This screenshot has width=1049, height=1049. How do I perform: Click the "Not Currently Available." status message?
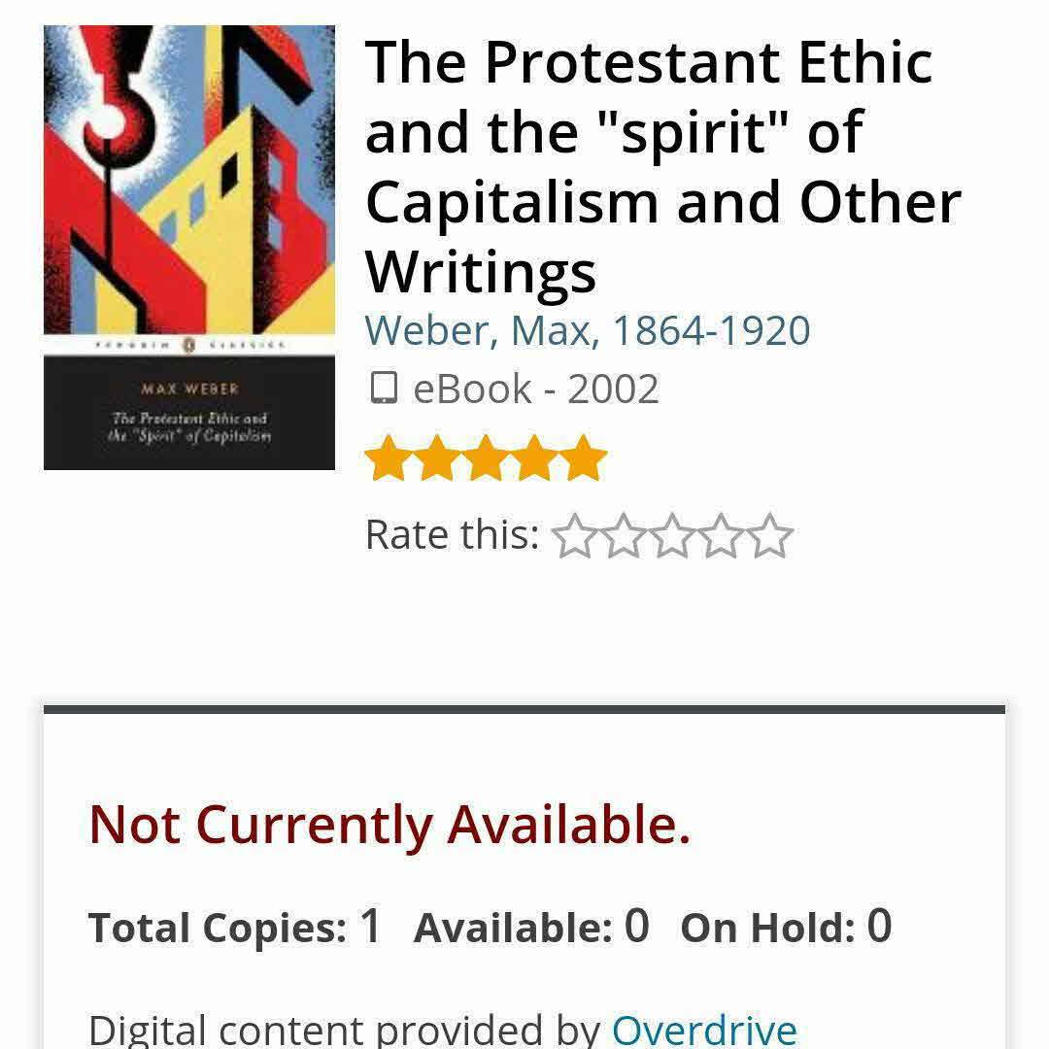point(389,825)
